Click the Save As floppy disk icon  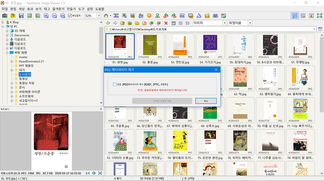[x=21, y=16]
